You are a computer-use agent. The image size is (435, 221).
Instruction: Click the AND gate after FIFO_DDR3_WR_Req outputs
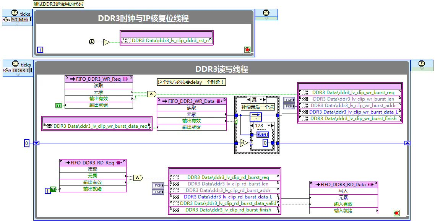click(x=151, y=94)
